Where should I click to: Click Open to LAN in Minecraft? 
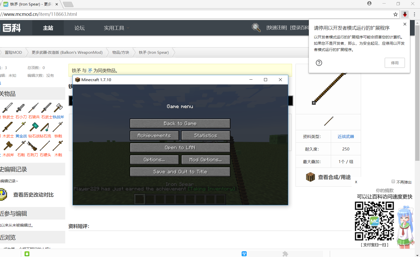pyautogui.click(x=180, y=148)
